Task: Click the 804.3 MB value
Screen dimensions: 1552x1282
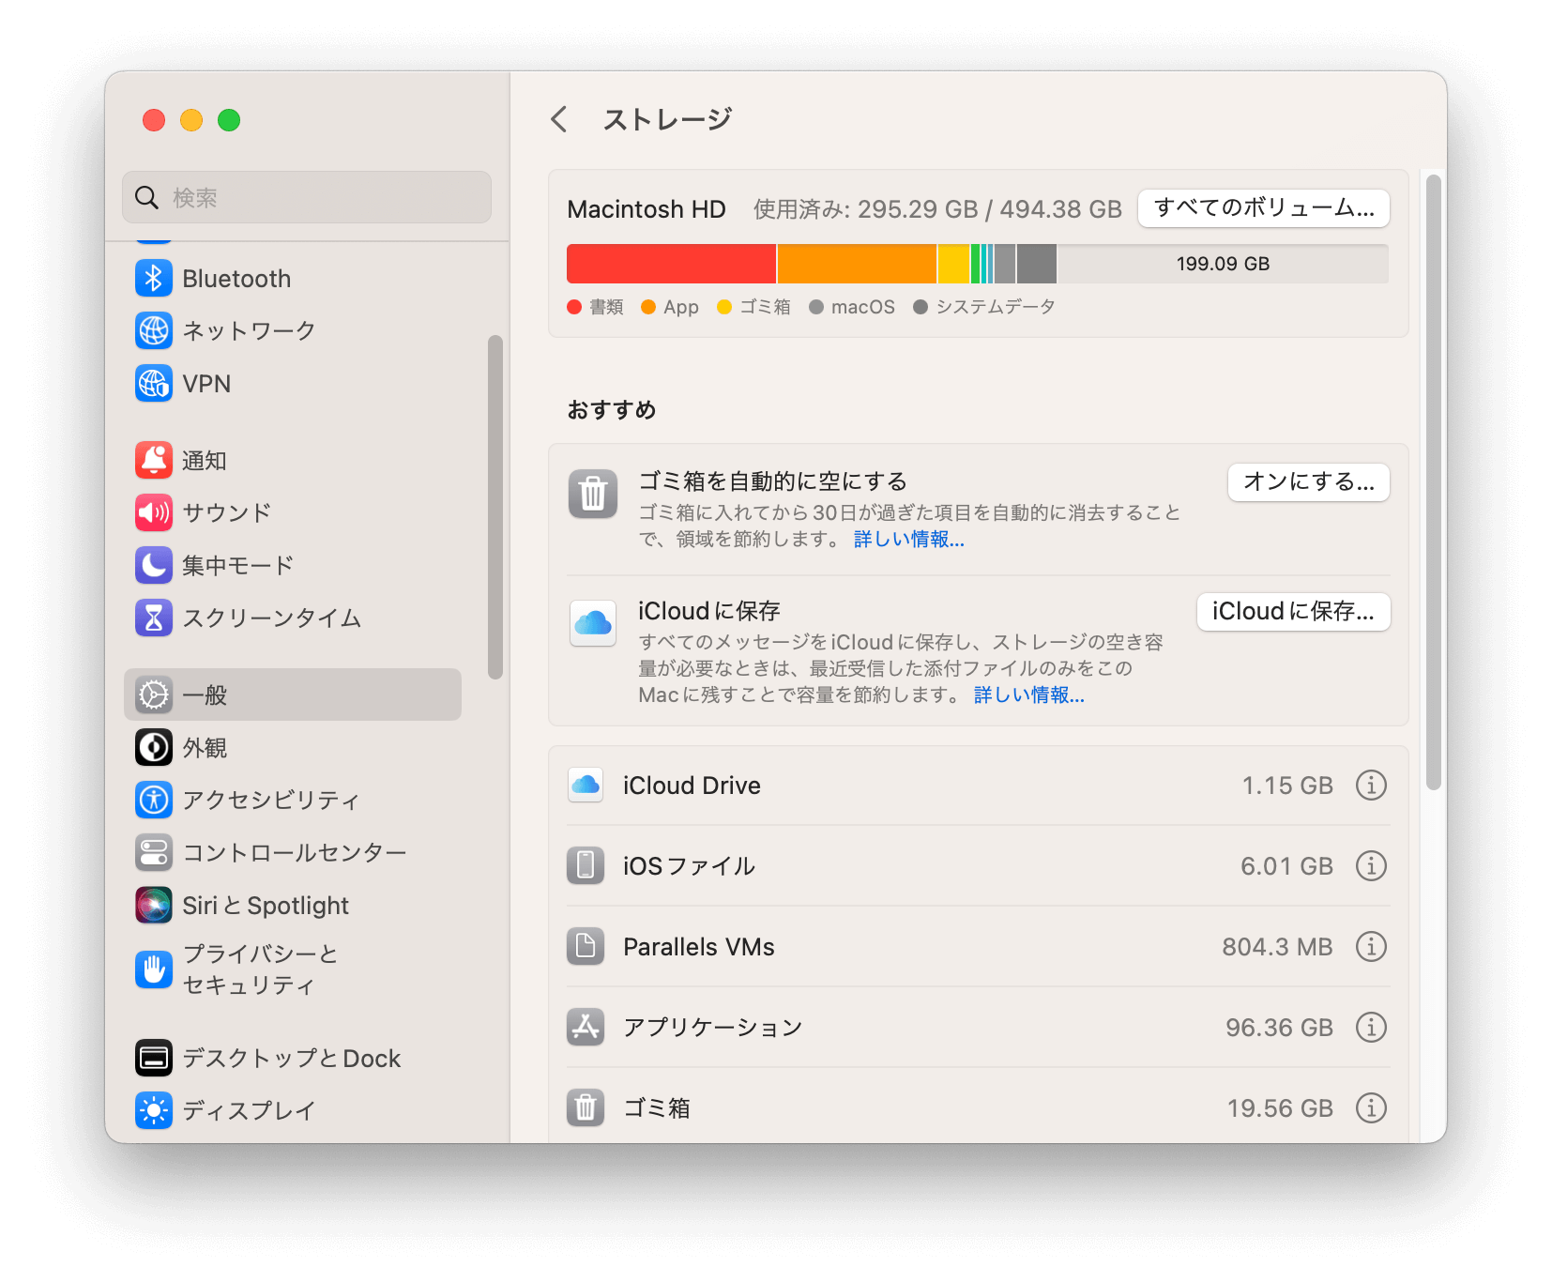Action: tap(1277, 947)
